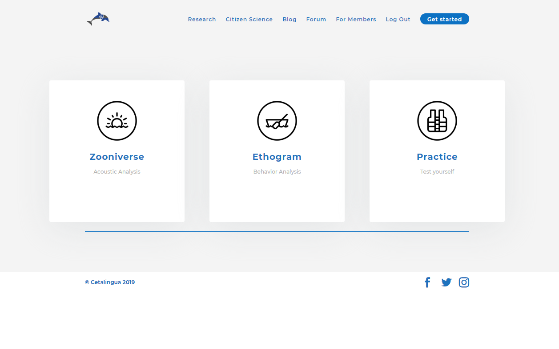Open the Blog page
This screenshot has height=349, width=559.
point(290,19)
